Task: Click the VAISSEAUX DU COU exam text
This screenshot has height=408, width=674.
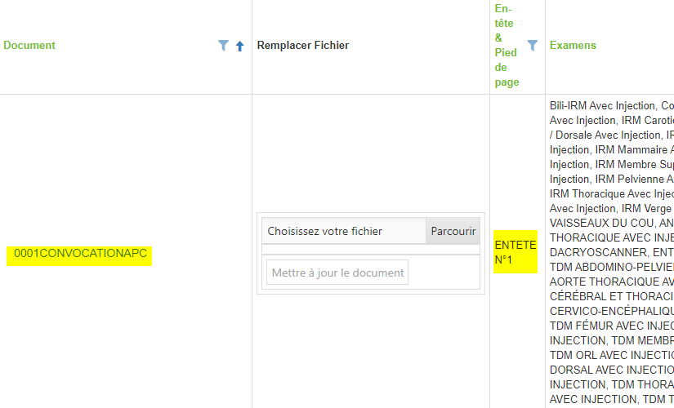Action: 603,223
